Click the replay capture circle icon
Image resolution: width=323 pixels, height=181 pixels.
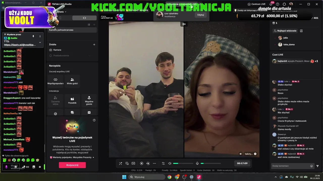pos(148,163)
